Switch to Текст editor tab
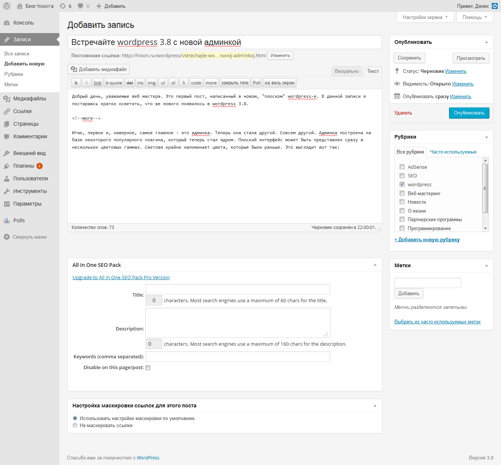 373,71
